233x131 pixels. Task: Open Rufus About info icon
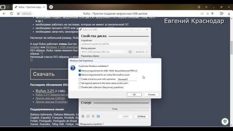(x=88, y=116)
